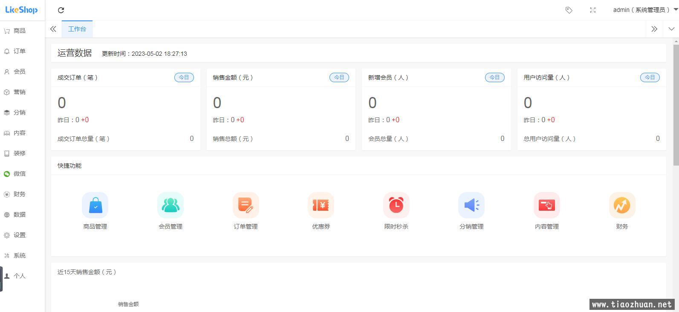Select the 工作台 tab

[x=77, y=29]
